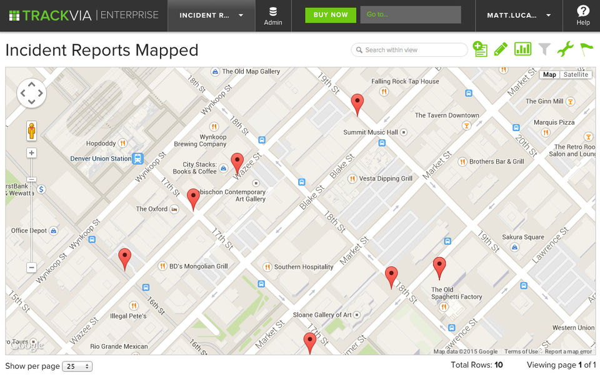Viewport: 600px width, 377px height.
Task: Click the Southern Hospitality restaurant icon
Action: coord(267,267)
